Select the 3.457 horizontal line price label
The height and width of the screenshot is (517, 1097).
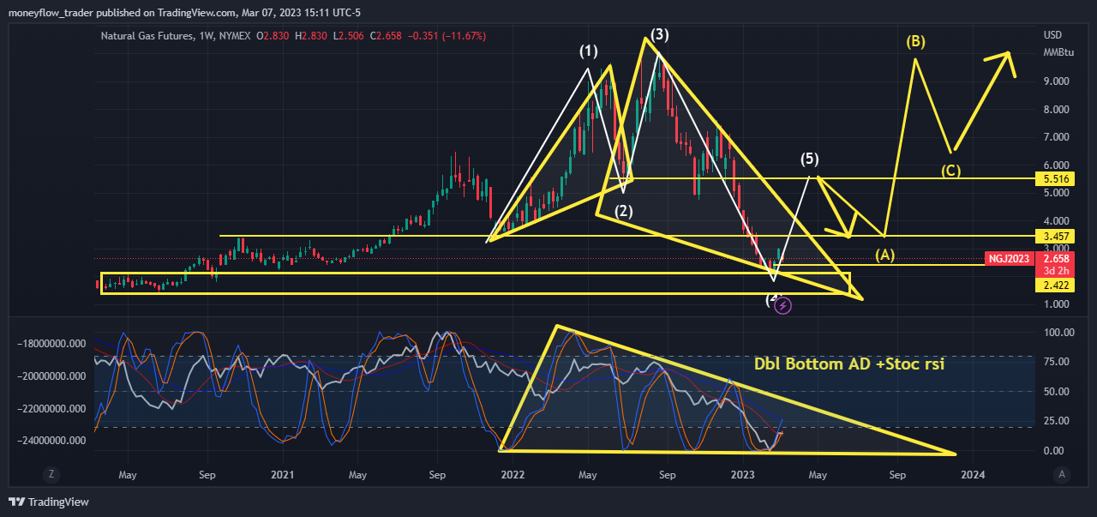click(1053, 235)
